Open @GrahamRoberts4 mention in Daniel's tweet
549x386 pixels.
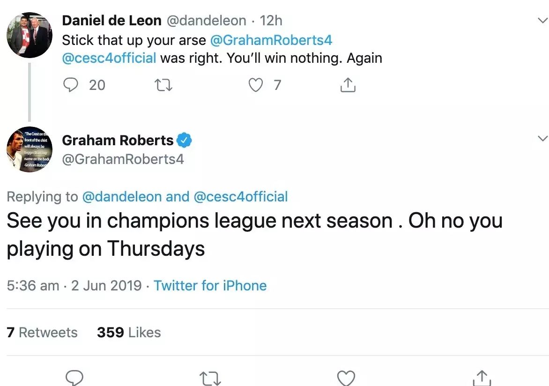[271, 40]
